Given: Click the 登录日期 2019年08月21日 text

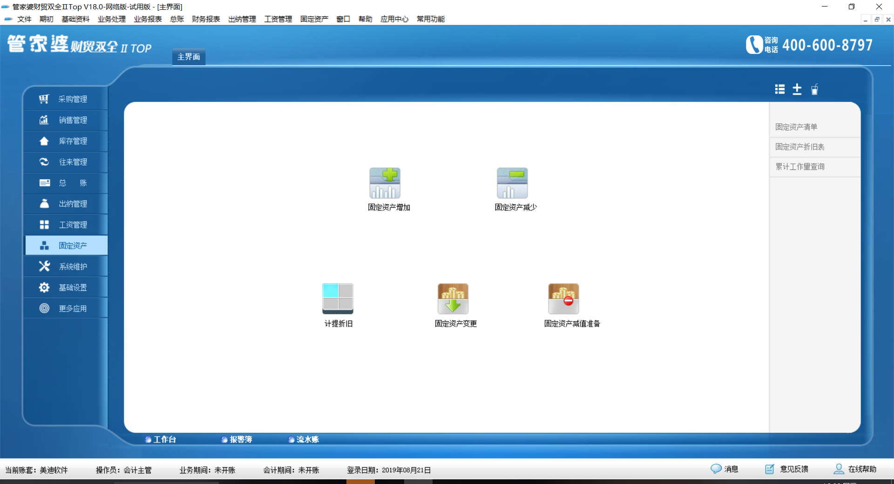Looking at the screenshot, I should [389, 470].
